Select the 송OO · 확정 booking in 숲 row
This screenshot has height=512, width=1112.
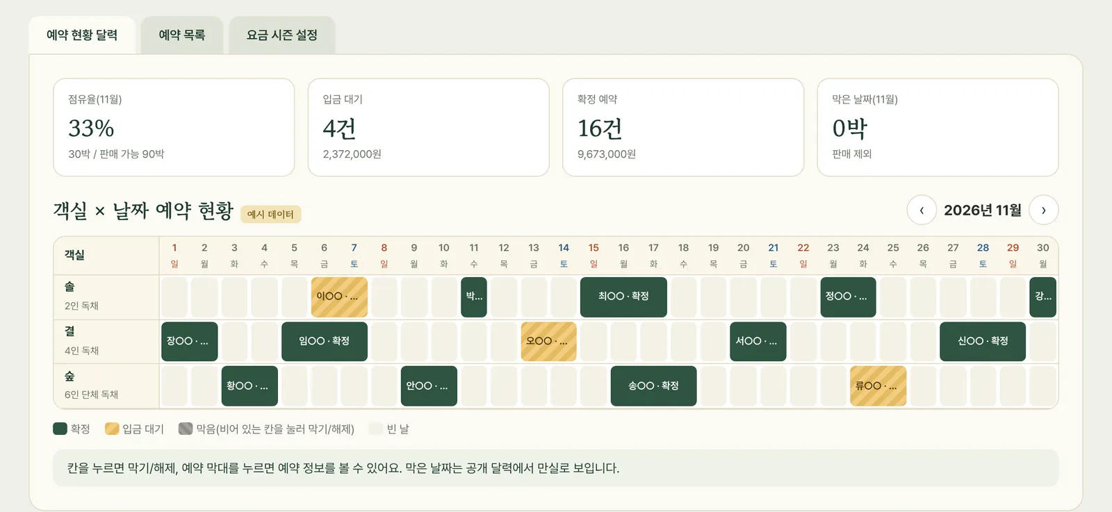click(653, 386)
